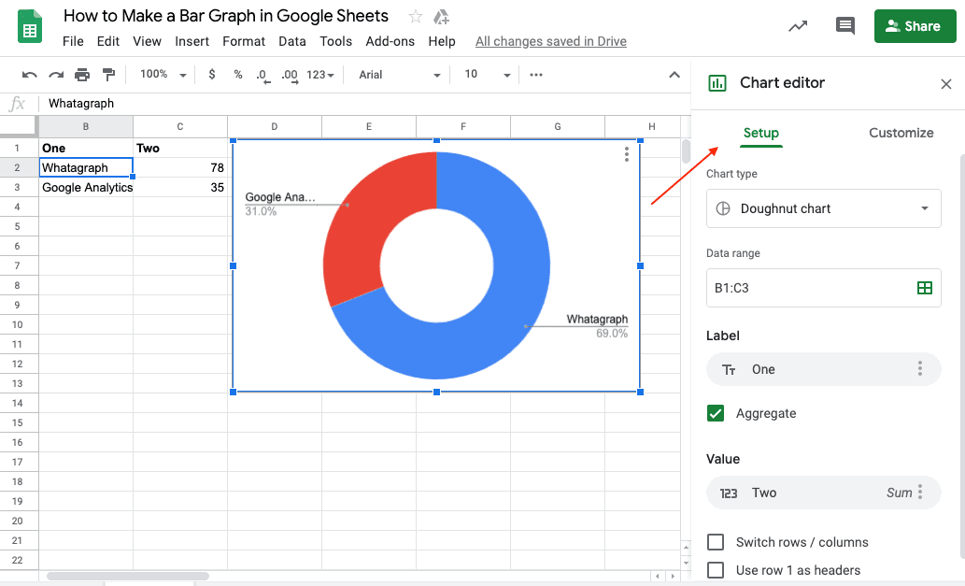This screenshot has width=965, height=586.
Task: Click the Share button
Action: pos(915,26)
